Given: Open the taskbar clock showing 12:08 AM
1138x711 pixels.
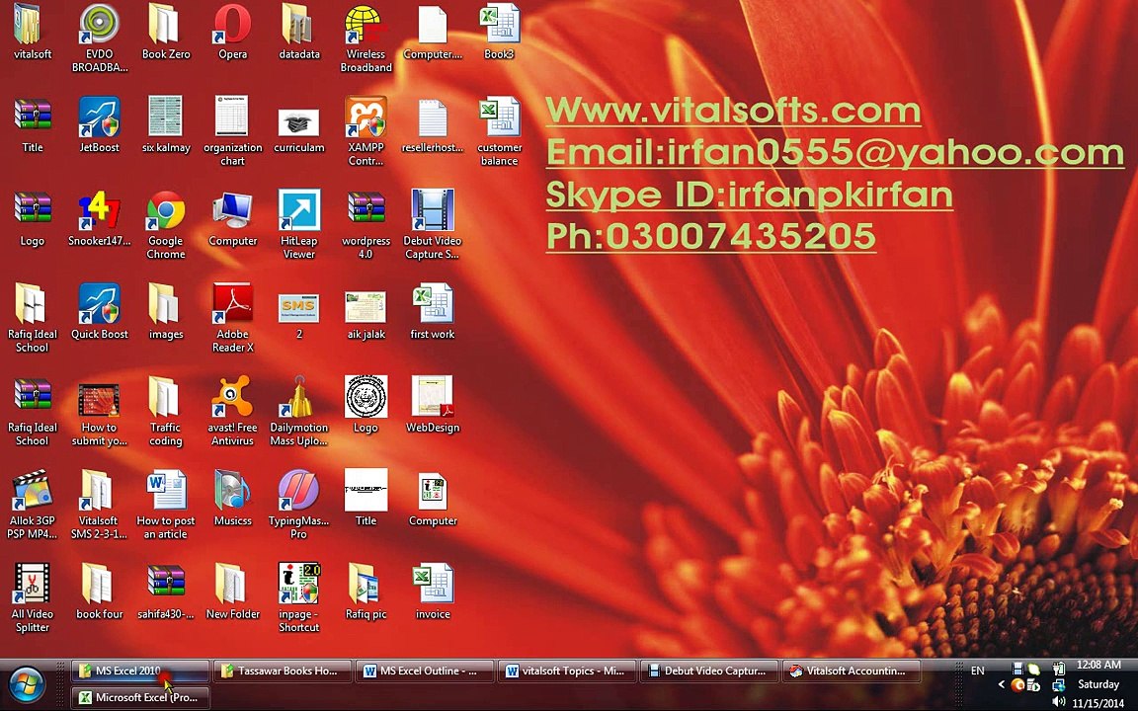Looking at the screenshot, I should [x=1098, y=665].
